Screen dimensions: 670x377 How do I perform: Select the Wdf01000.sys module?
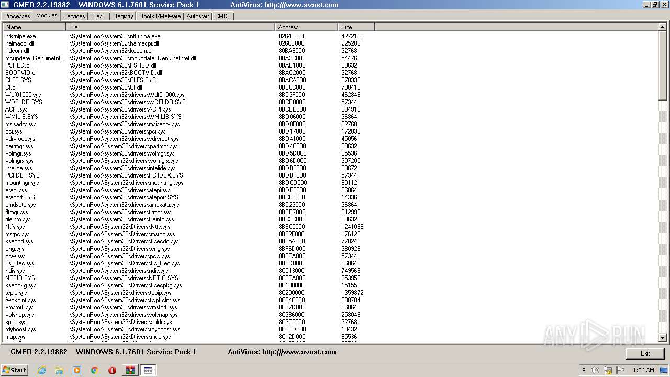pyautogui.click(x=23, y=95)
